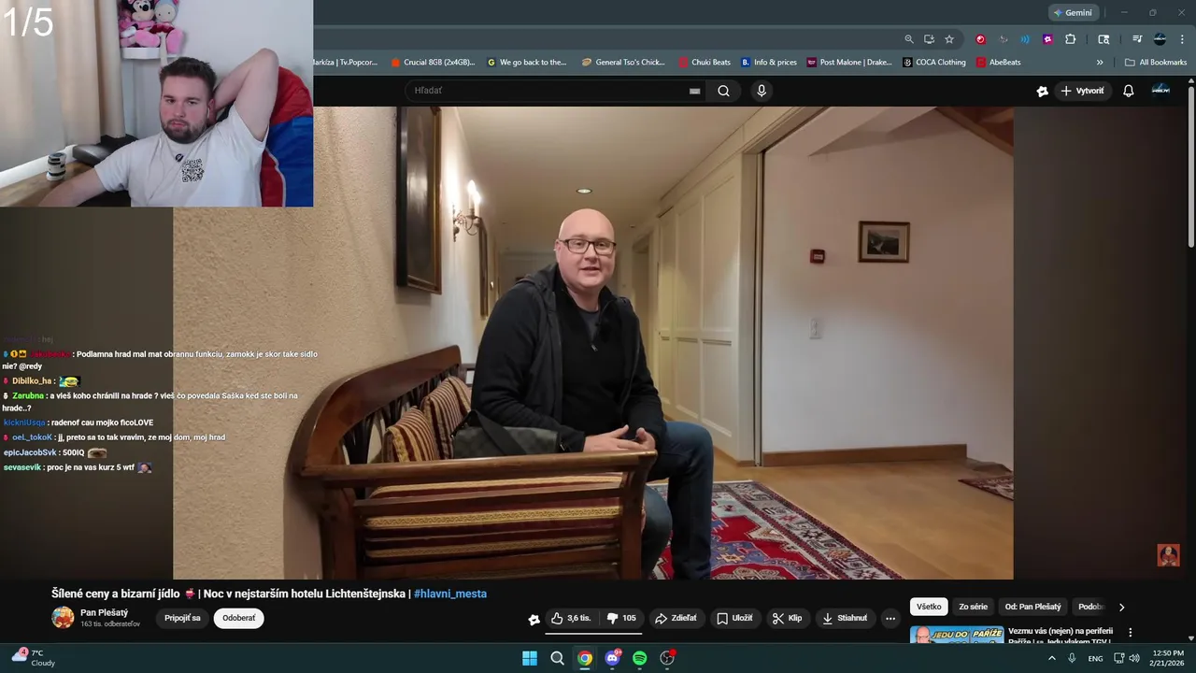The width and height of the screenshot is (1196, 673).
Task: Open the Vytvoriť create menu
Action: tap(1082, 91)
